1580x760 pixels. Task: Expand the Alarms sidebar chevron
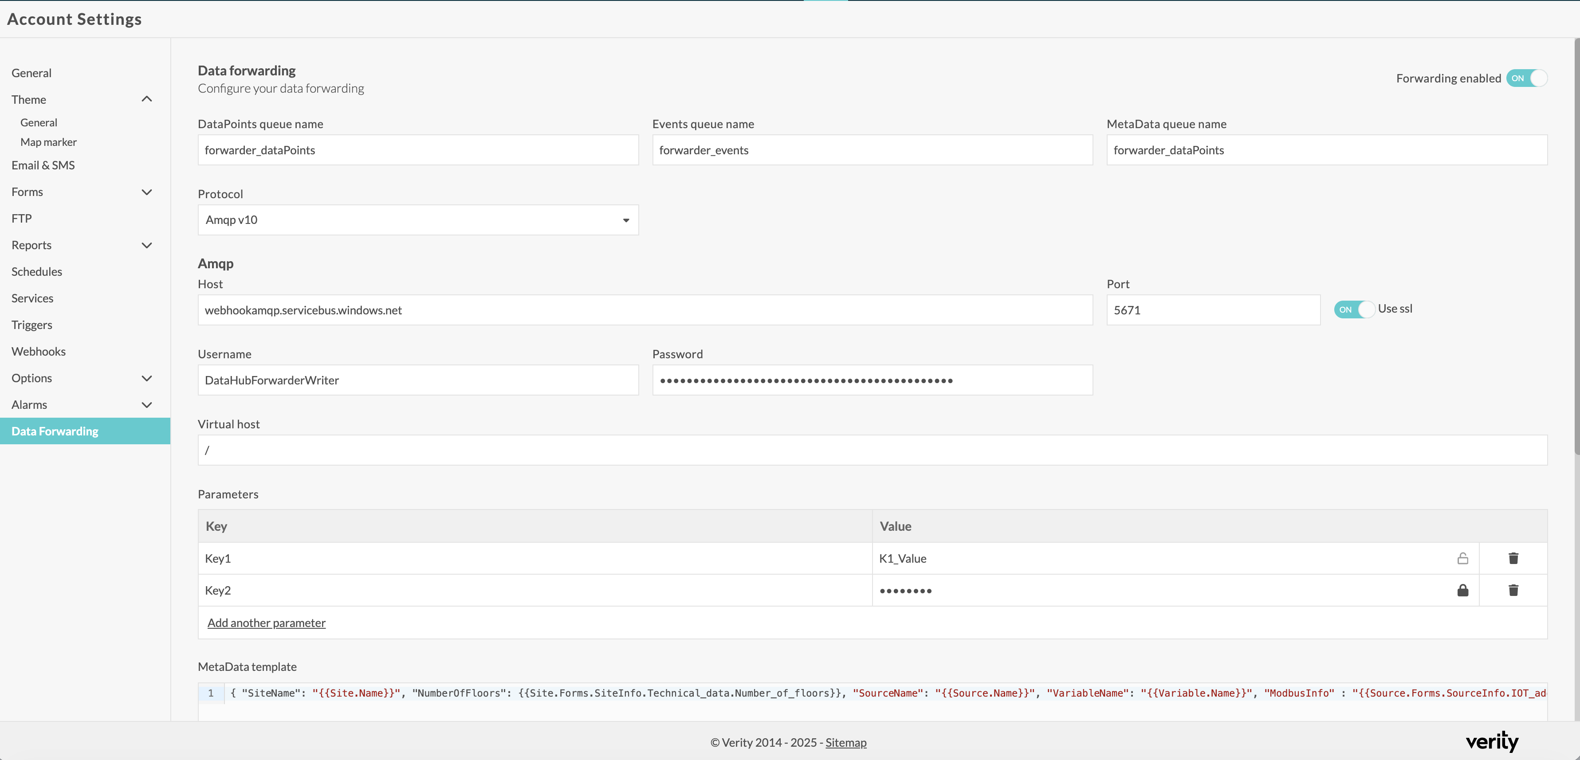coord(146,404)
